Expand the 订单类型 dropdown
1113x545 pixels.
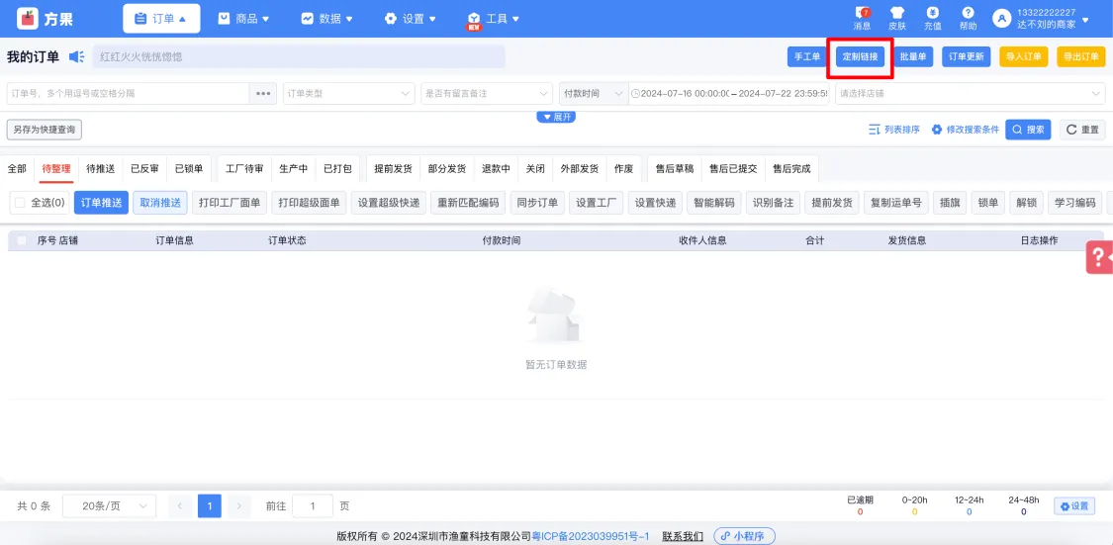pos(348,93)
